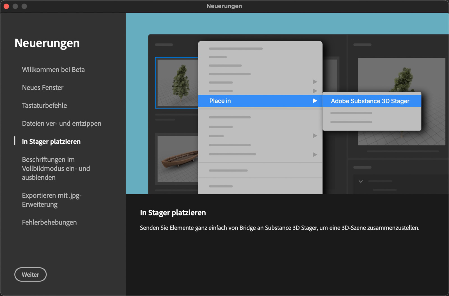Go to Neues Fenster section

[43, 87]
